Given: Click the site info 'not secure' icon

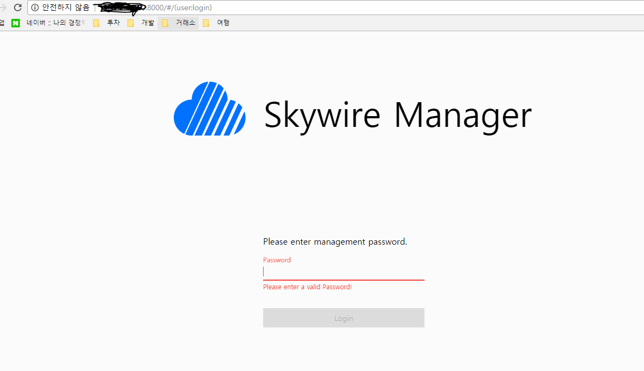Looking at the screenshot, I should (x=35, y=8).
